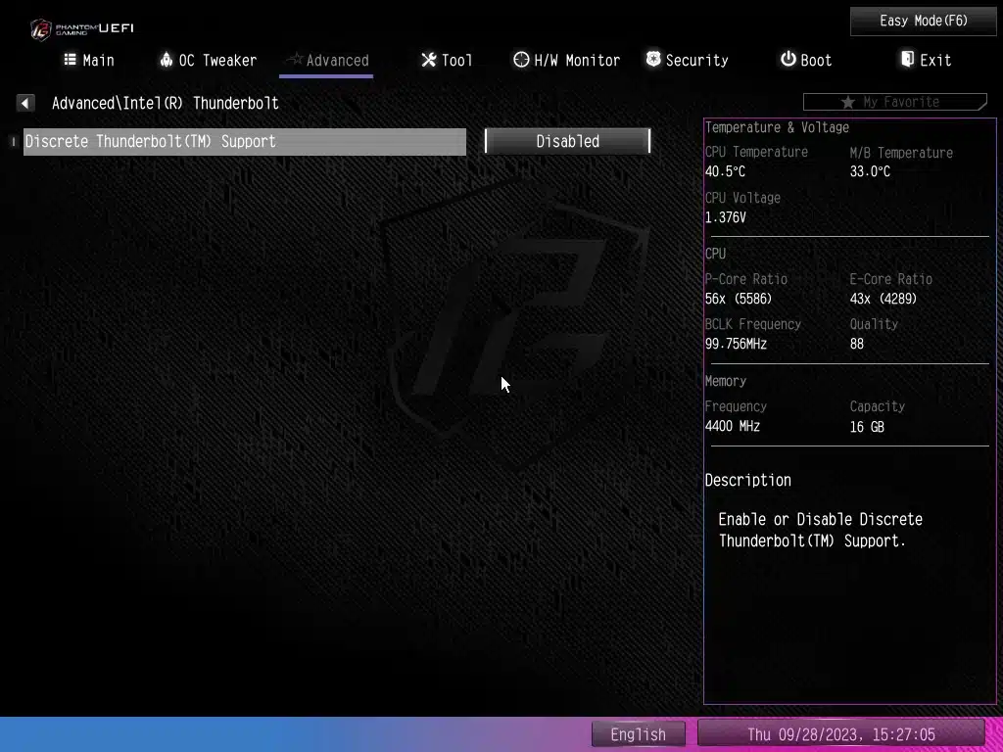Click the date and time display
The image size is (1003, 752).
click(x=840, y=734)
